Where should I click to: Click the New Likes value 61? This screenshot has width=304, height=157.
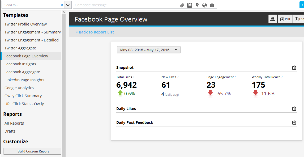[166, 85]
